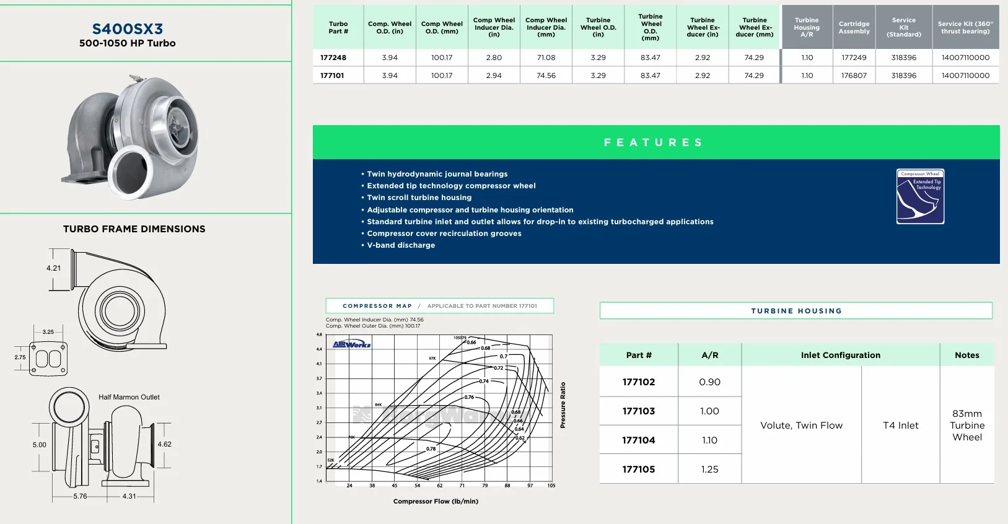Click the 5.76 dimension value
The image size is (1008, 524).
coord(81,497)
